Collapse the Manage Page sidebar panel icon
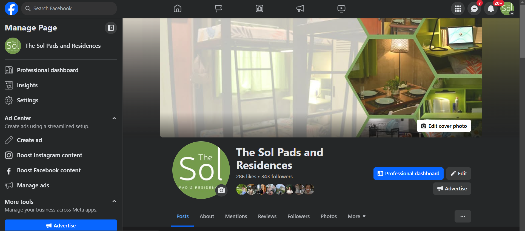 click(111, 28)
